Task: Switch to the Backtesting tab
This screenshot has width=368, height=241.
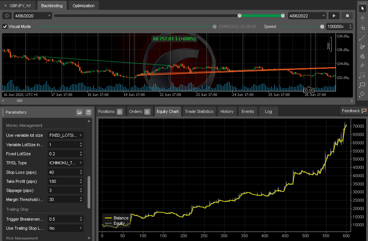Action: [x=52, y=6]
